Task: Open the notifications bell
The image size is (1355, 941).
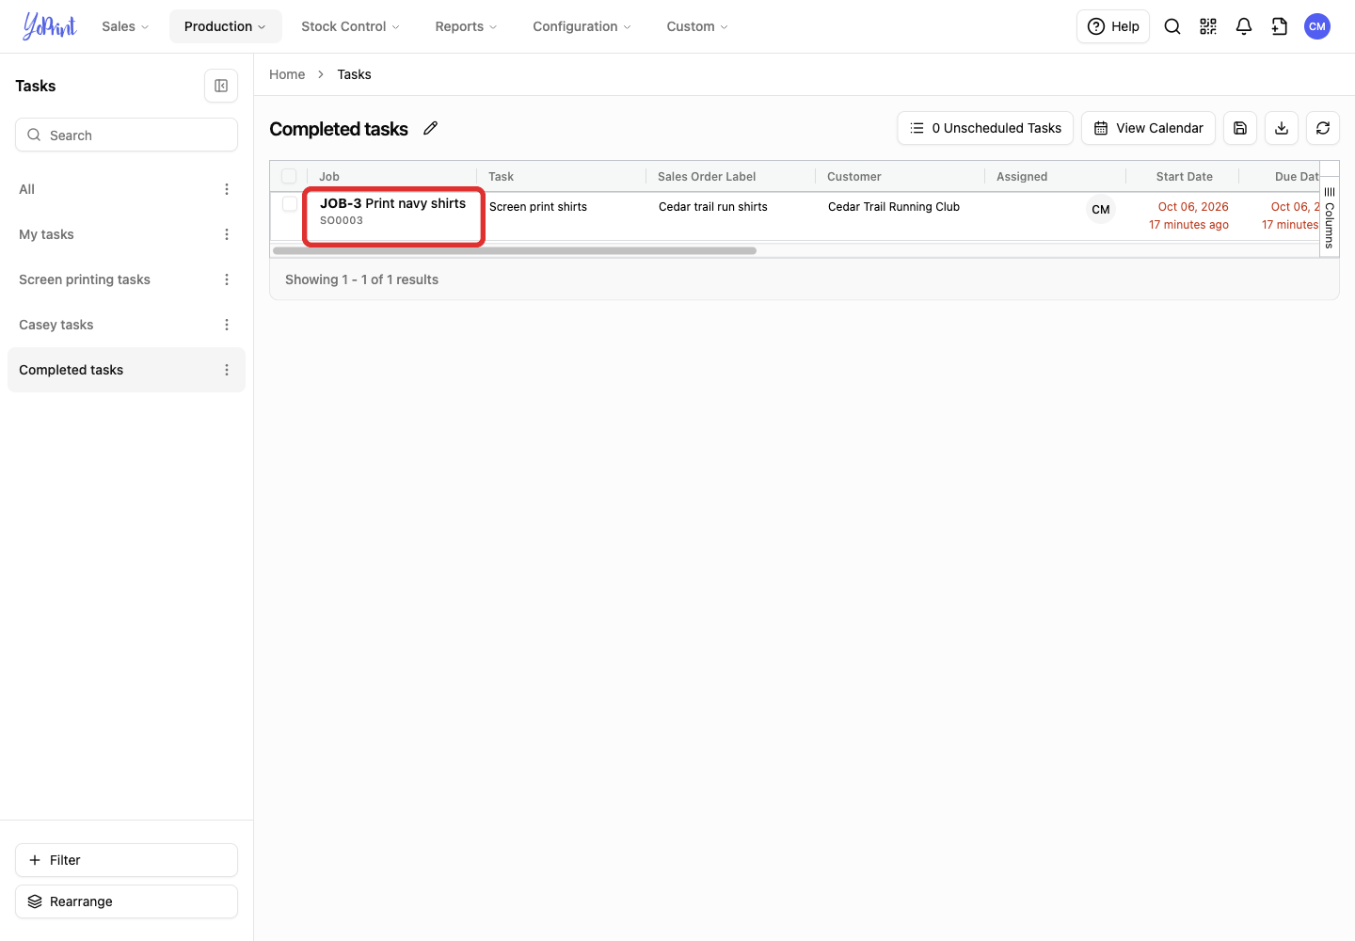Action: [1244, 26]
